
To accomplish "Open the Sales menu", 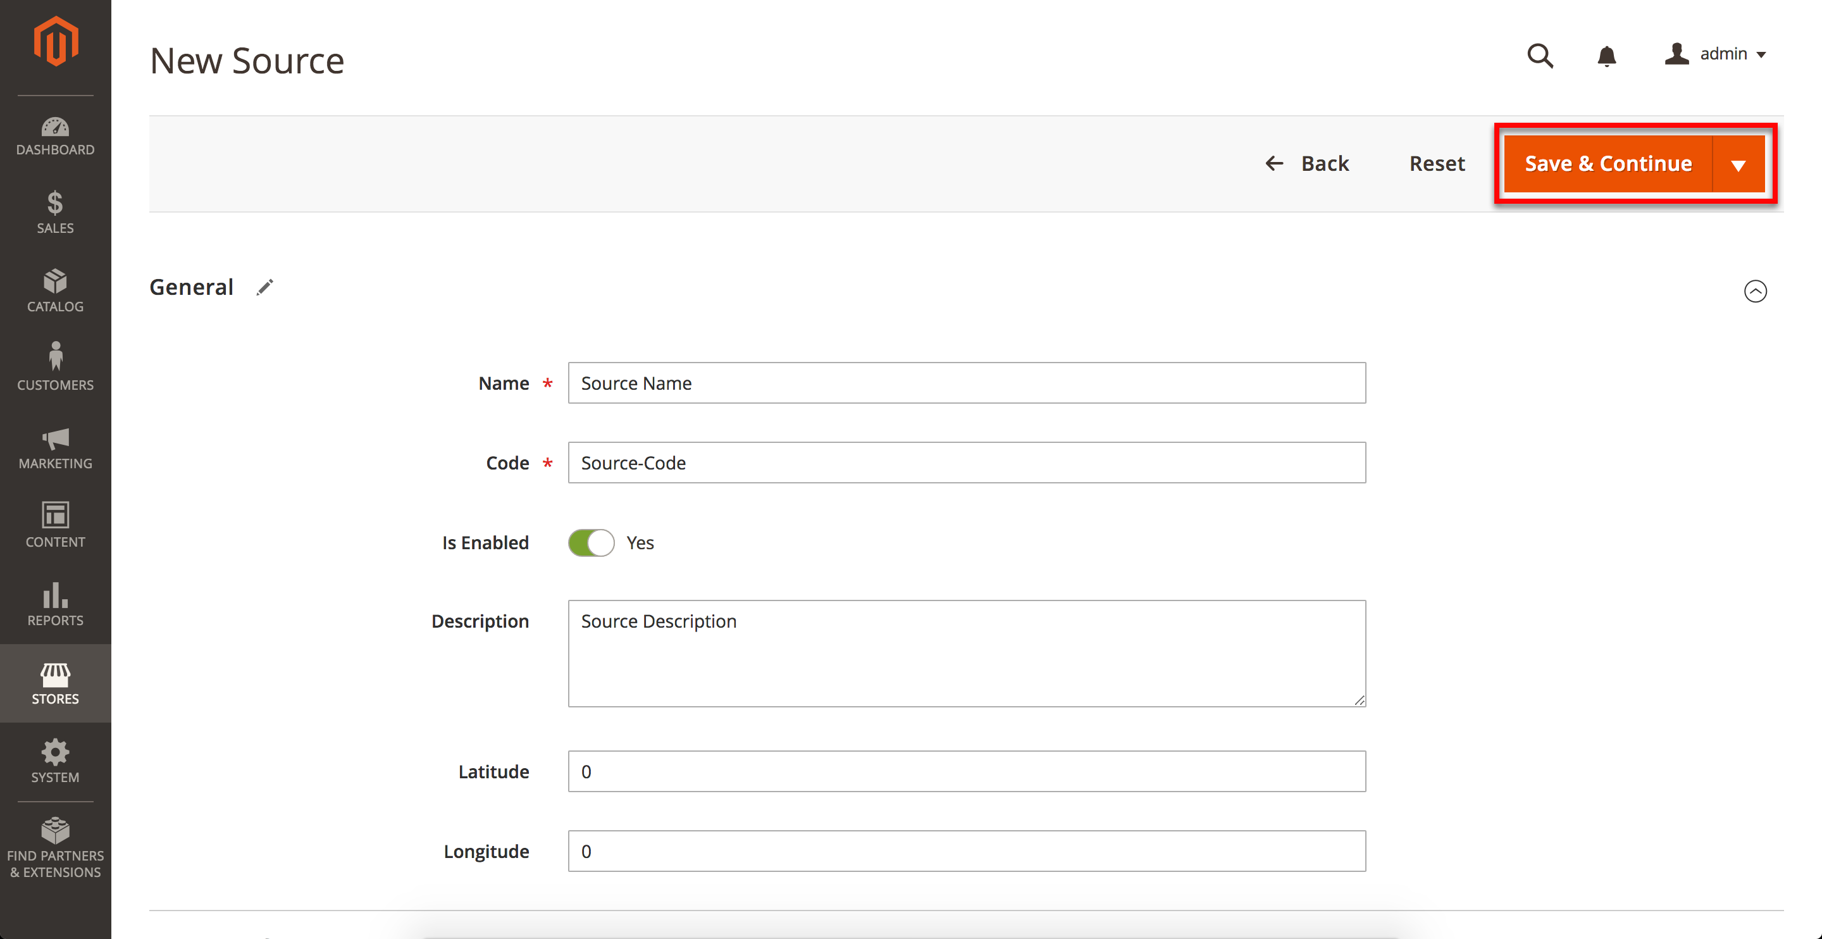I will pyautogui.click(x=55, y=212).
